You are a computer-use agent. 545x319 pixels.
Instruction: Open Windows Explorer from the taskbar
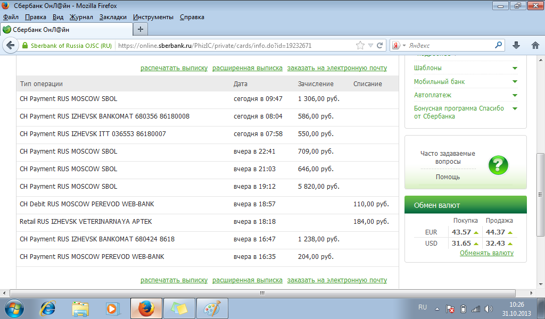[x=80, y=308]
